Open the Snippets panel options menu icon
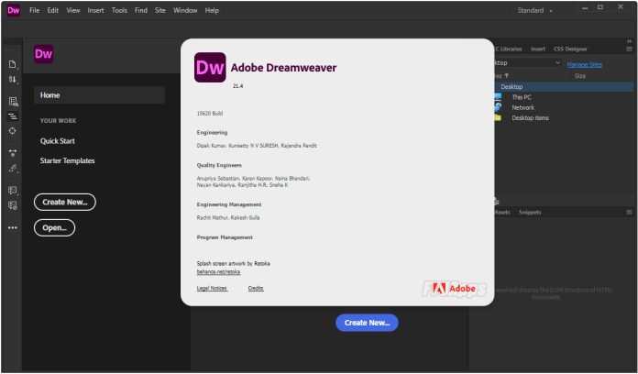 tap(629, 212)
